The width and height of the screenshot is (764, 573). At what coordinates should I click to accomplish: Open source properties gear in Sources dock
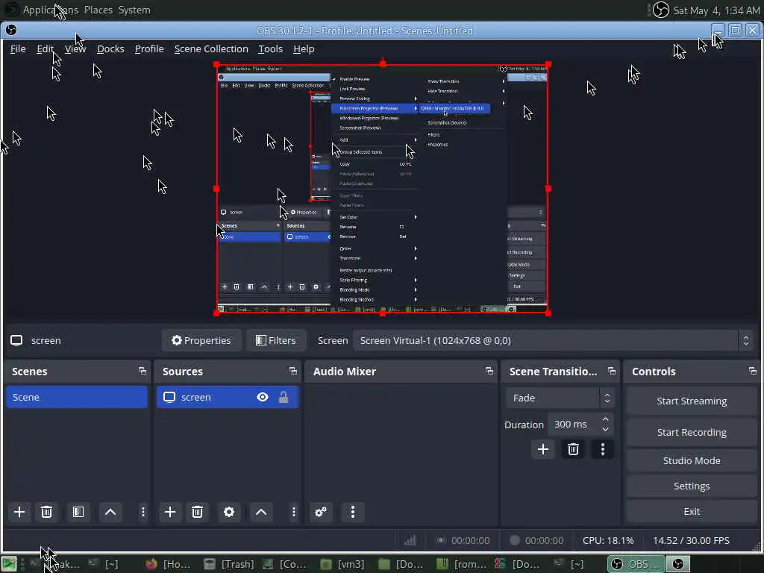(x=229, y=512)
